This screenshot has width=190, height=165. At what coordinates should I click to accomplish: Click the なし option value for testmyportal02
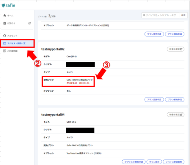[x=69, y=91]
